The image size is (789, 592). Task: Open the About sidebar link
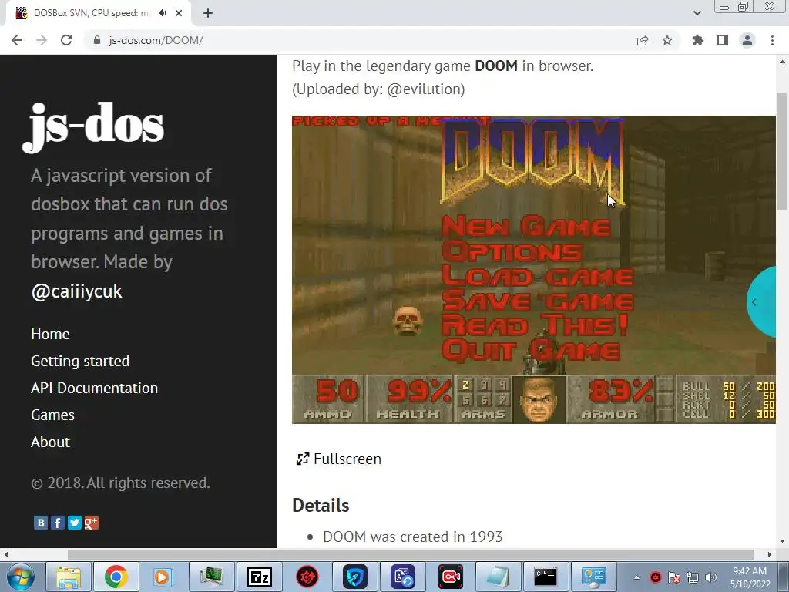pyautogui.click(x=50, y=442)
